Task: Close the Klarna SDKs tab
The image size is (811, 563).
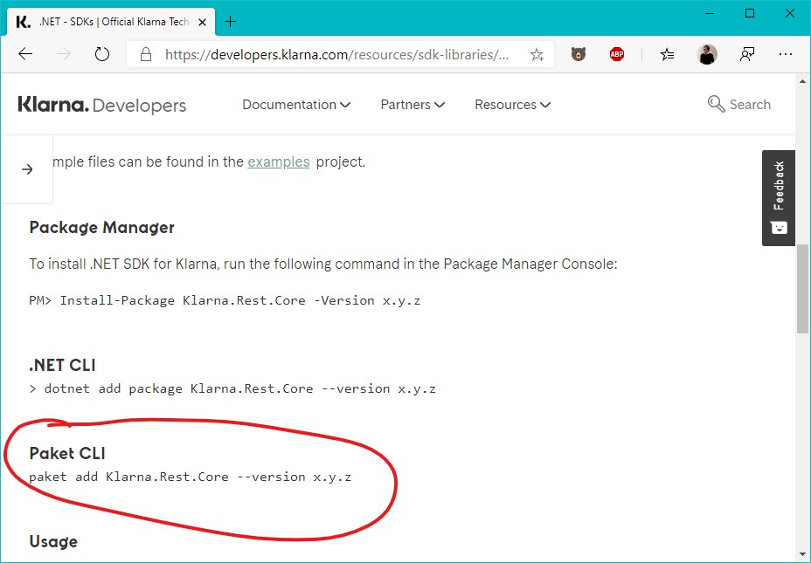Action: click(x=203, y=22)
